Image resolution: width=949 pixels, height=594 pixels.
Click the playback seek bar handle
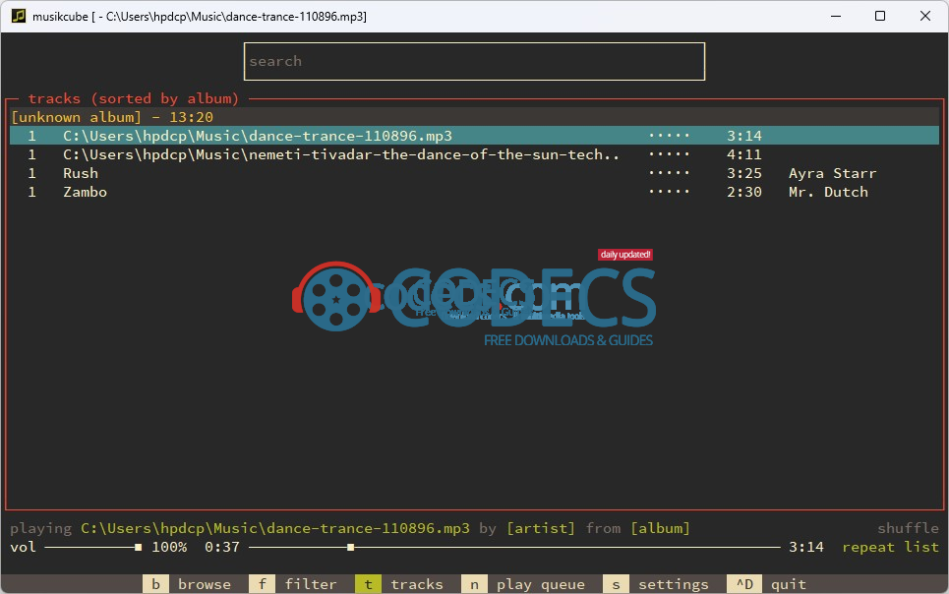click(x=350, y=547)
